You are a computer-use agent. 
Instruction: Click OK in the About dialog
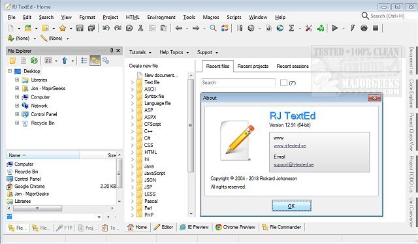pyautogui.click(x=292, y=206)
